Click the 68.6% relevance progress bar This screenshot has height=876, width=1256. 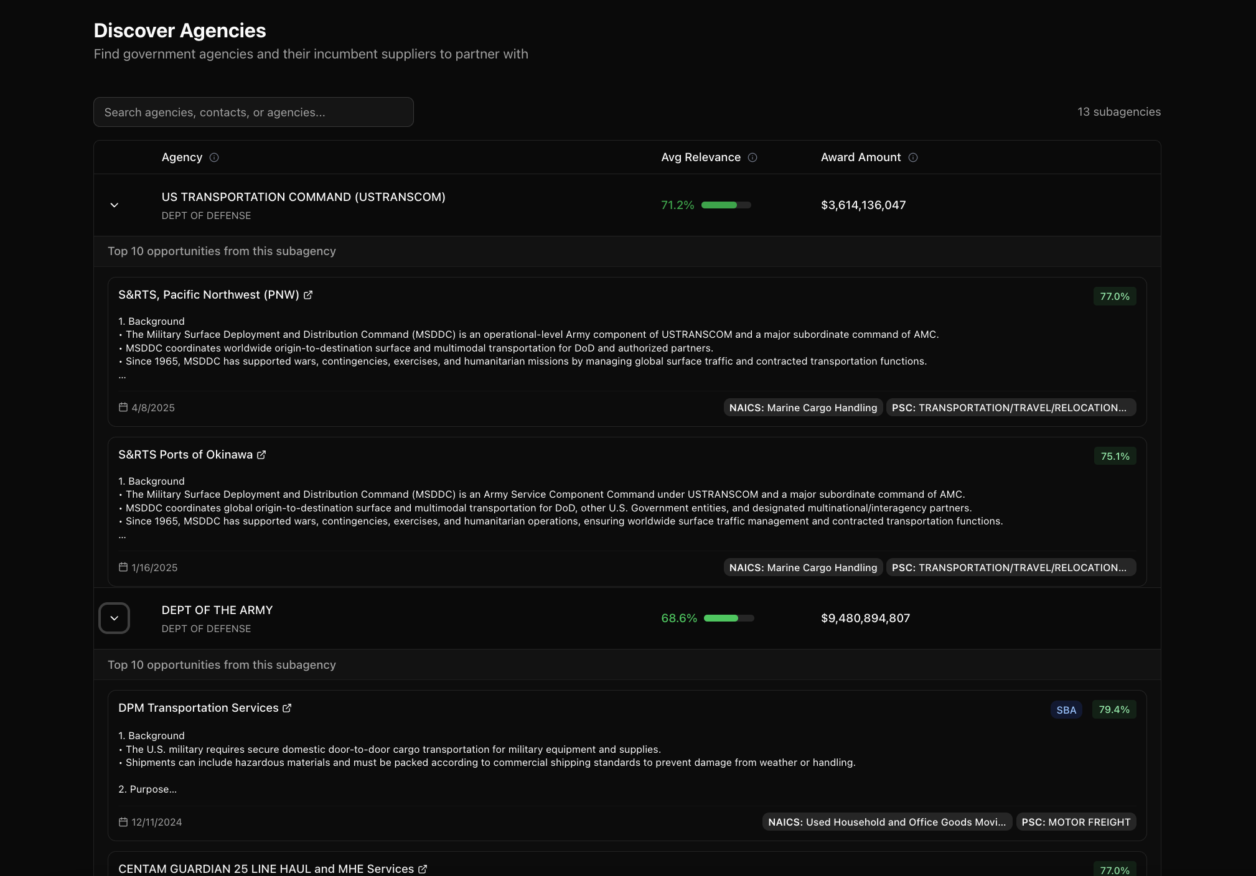pyautogui.click(x=728, y=618)
